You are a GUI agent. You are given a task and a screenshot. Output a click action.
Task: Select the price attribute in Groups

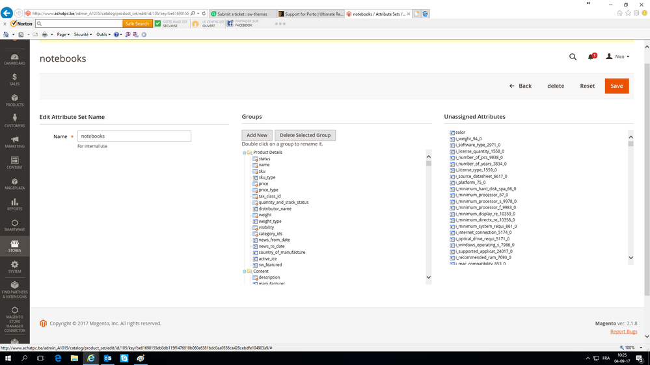pos(264,184)
